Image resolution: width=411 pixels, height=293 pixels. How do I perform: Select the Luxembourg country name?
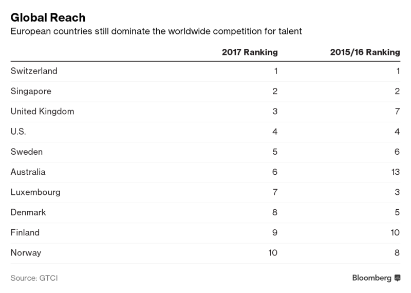tap(35, 192)
